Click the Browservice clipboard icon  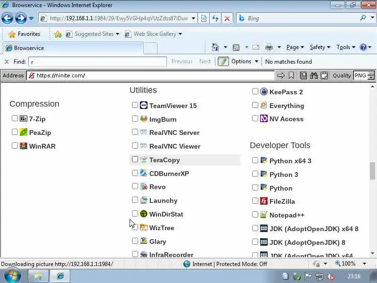tap(324, 75)
